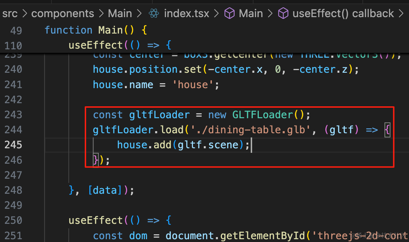Expand chevron after useEffect() callback breadcrumb

[x=401, y=14]
